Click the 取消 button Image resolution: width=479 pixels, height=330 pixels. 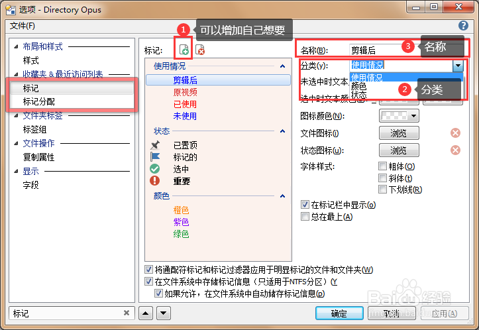(392, 313)
